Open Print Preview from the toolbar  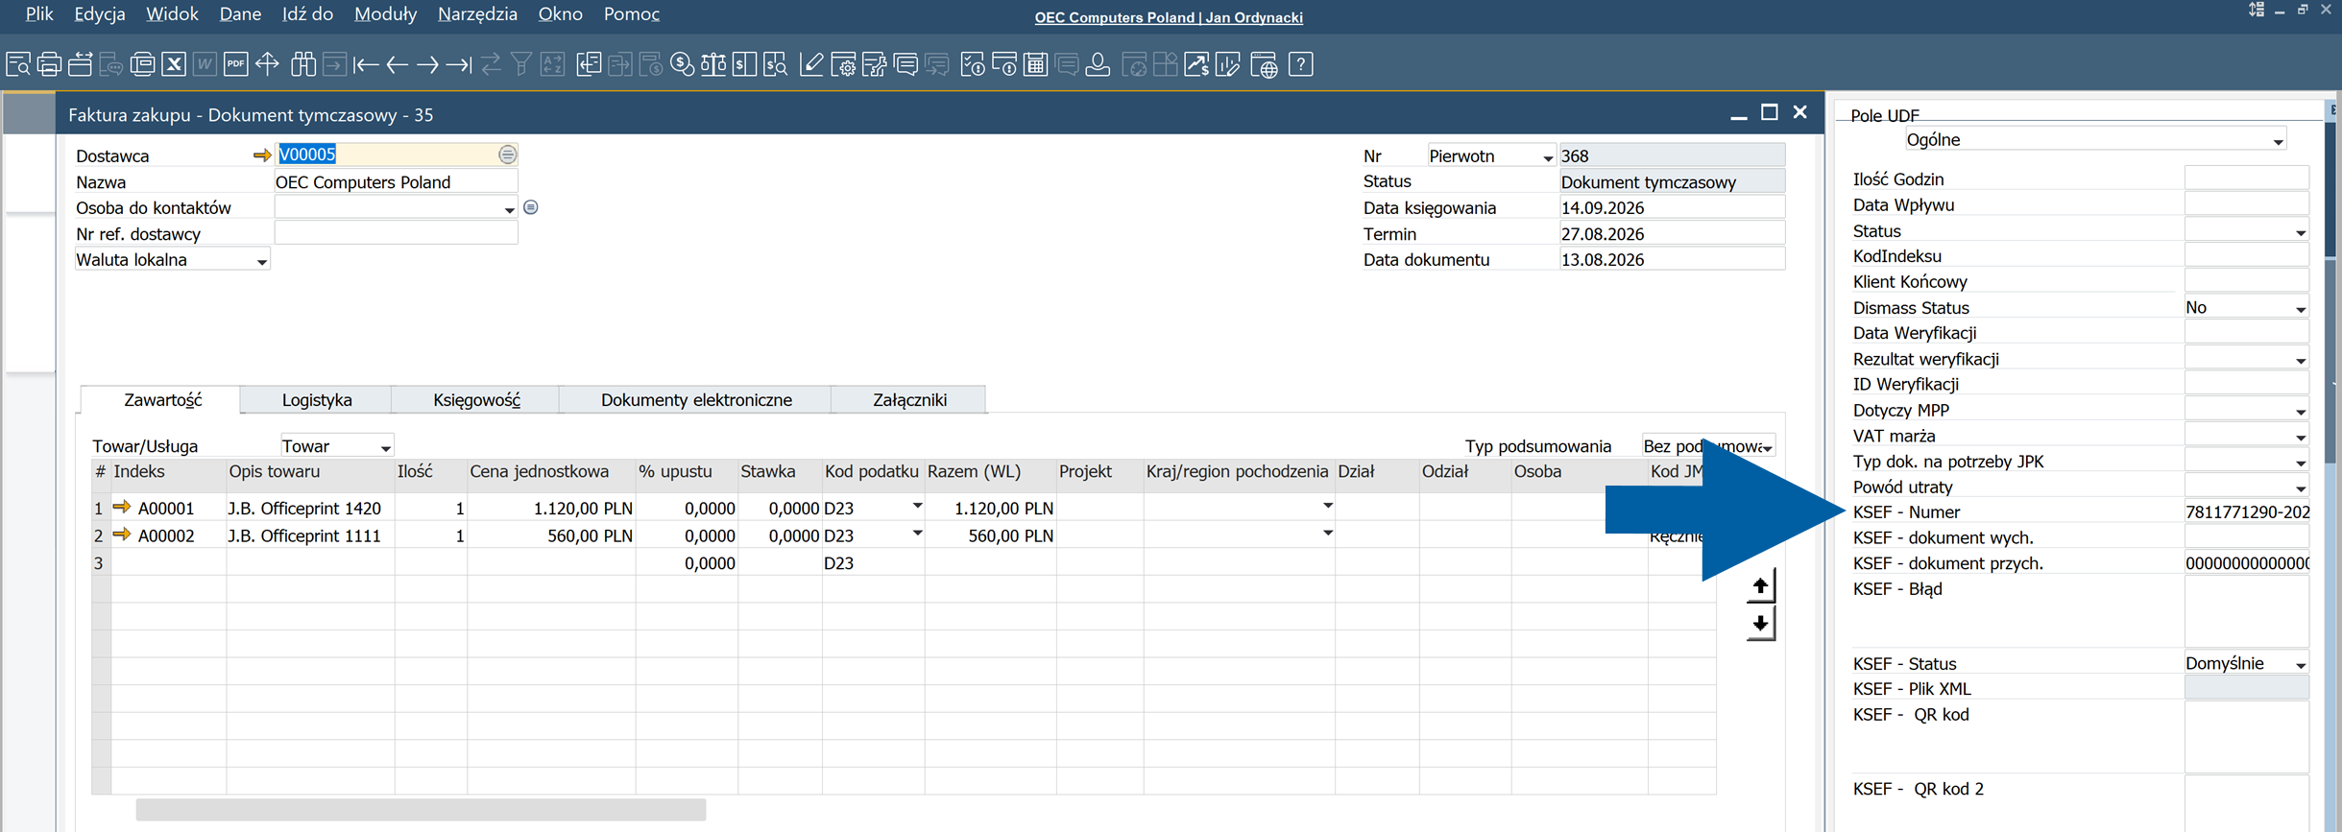[18, 64]
